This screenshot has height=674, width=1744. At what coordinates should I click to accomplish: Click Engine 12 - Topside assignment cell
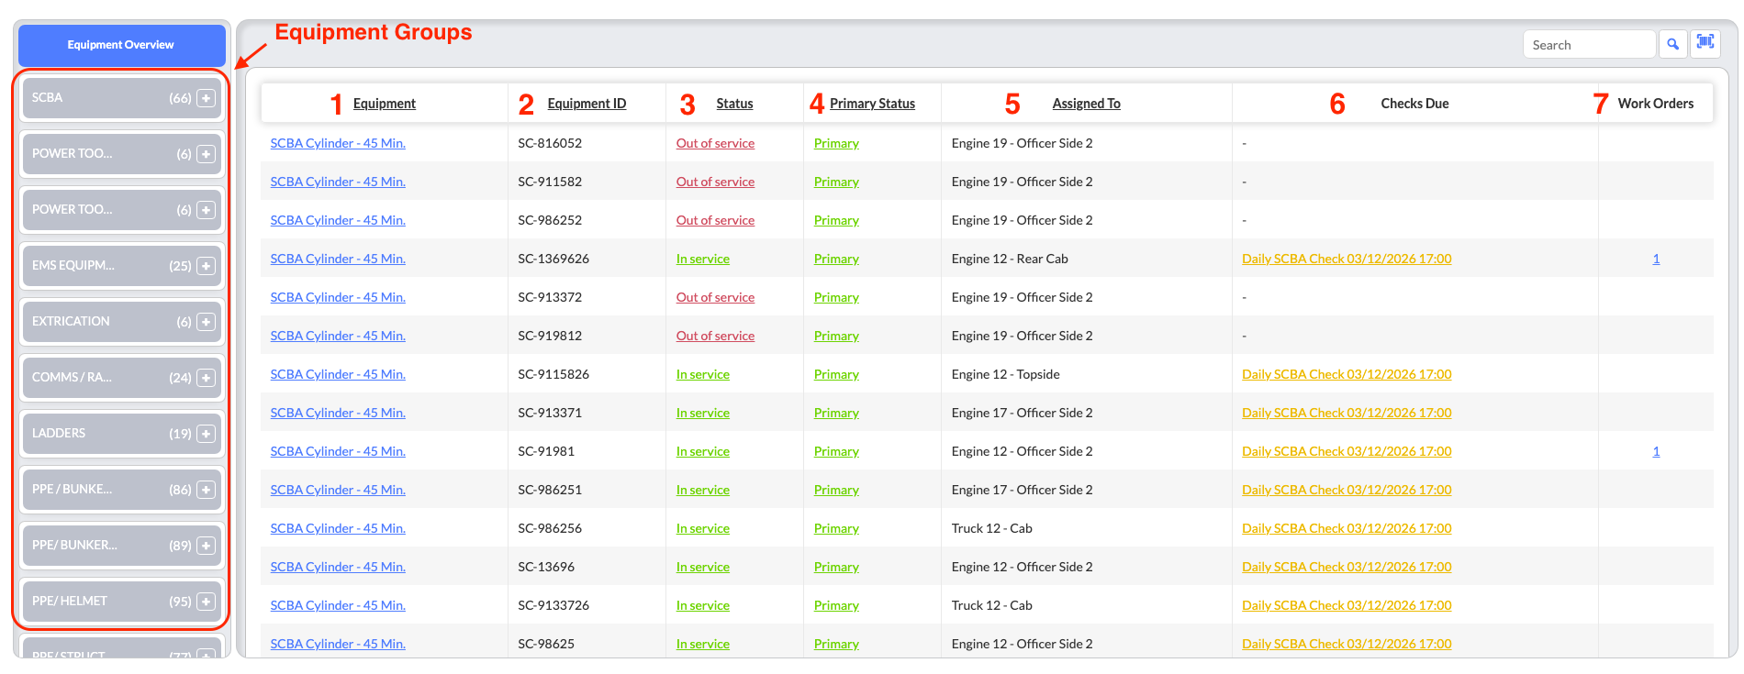coord(1005,374)
